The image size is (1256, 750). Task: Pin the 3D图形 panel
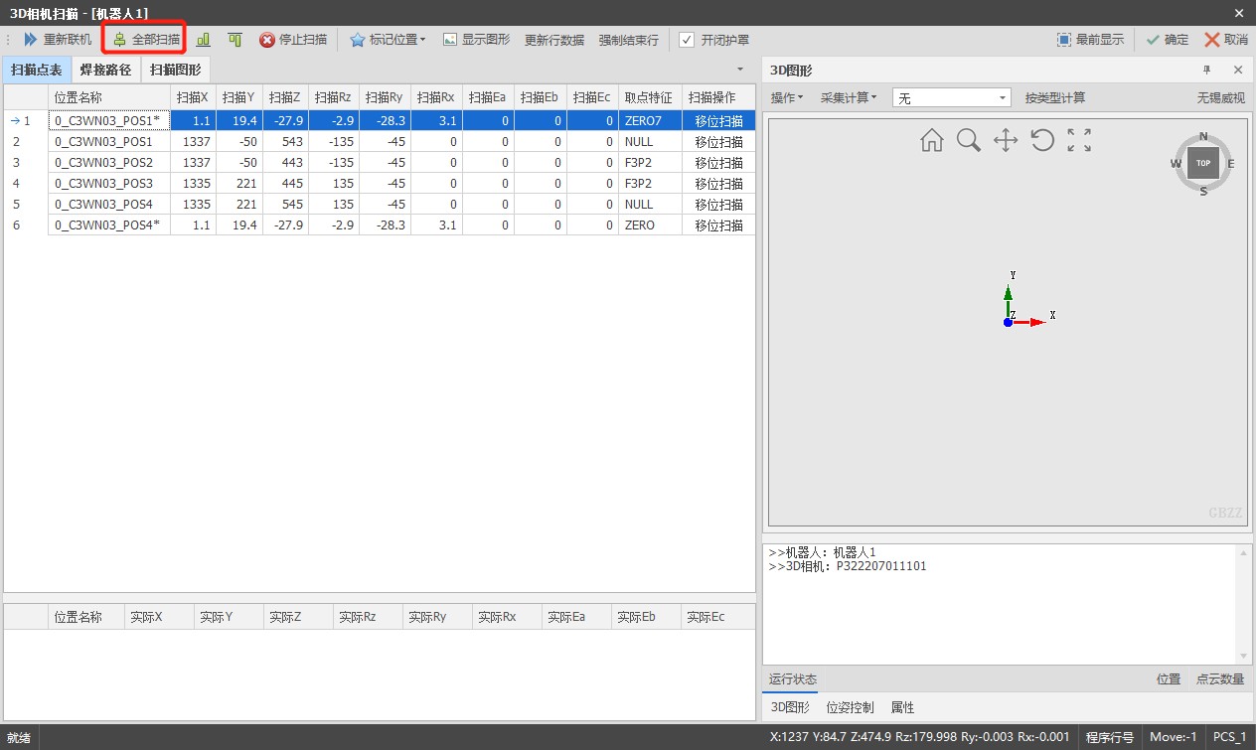pyautogui.click(x=1207, y=70)
